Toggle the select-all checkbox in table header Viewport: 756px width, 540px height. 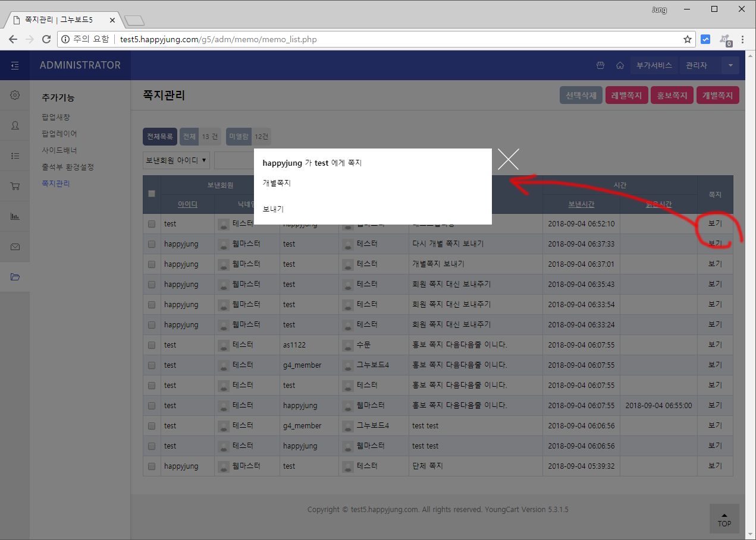tap(152, 194)
